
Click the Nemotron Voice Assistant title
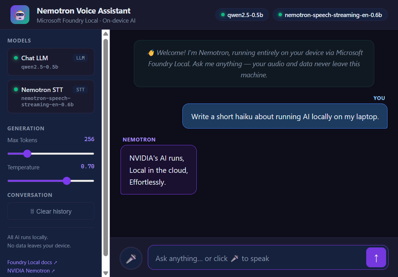(x=84, y=11)
